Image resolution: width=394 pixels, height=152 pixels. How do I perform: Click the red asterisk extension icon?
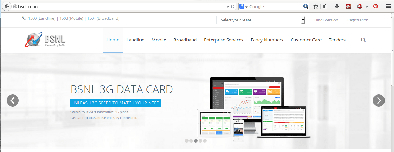coord(348,6)
